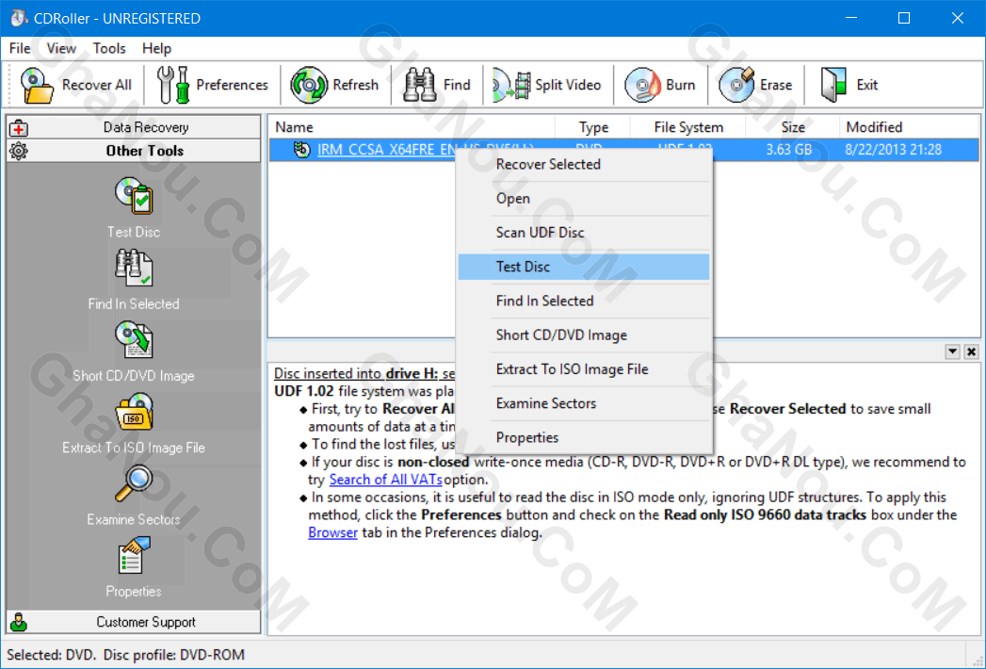Click the Refresh toolbar icon
The image size is (986, 669).
pyautogui.click(x=309, y=85)
